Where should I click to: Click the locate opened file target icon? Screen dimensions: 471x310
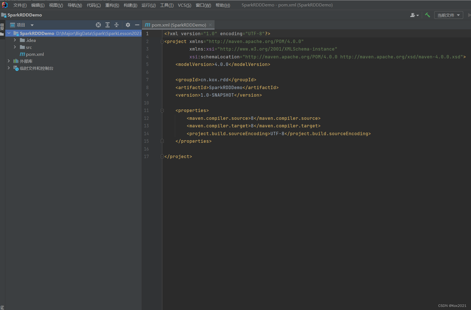tap(98, 25)
